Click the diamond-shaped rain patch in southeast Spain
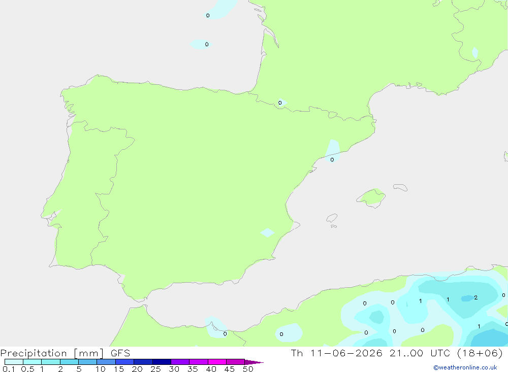The height and width of the screenshot is (372, 508). 267,232
